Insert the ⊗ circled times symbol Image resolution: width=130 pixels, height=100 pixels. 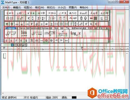tap(47, 40)
